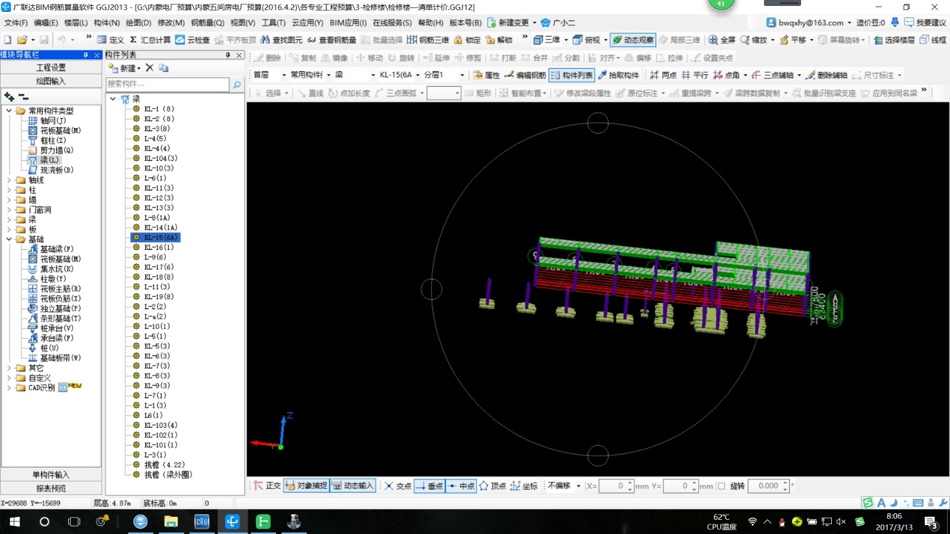Image resolution: width=950 pixels, height=534 pixels.
Task: Click the 属性 properties icon
Action: 478,75
